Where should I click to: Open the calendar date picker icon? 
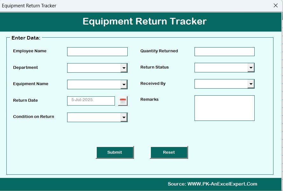click(x=123, y=101)
